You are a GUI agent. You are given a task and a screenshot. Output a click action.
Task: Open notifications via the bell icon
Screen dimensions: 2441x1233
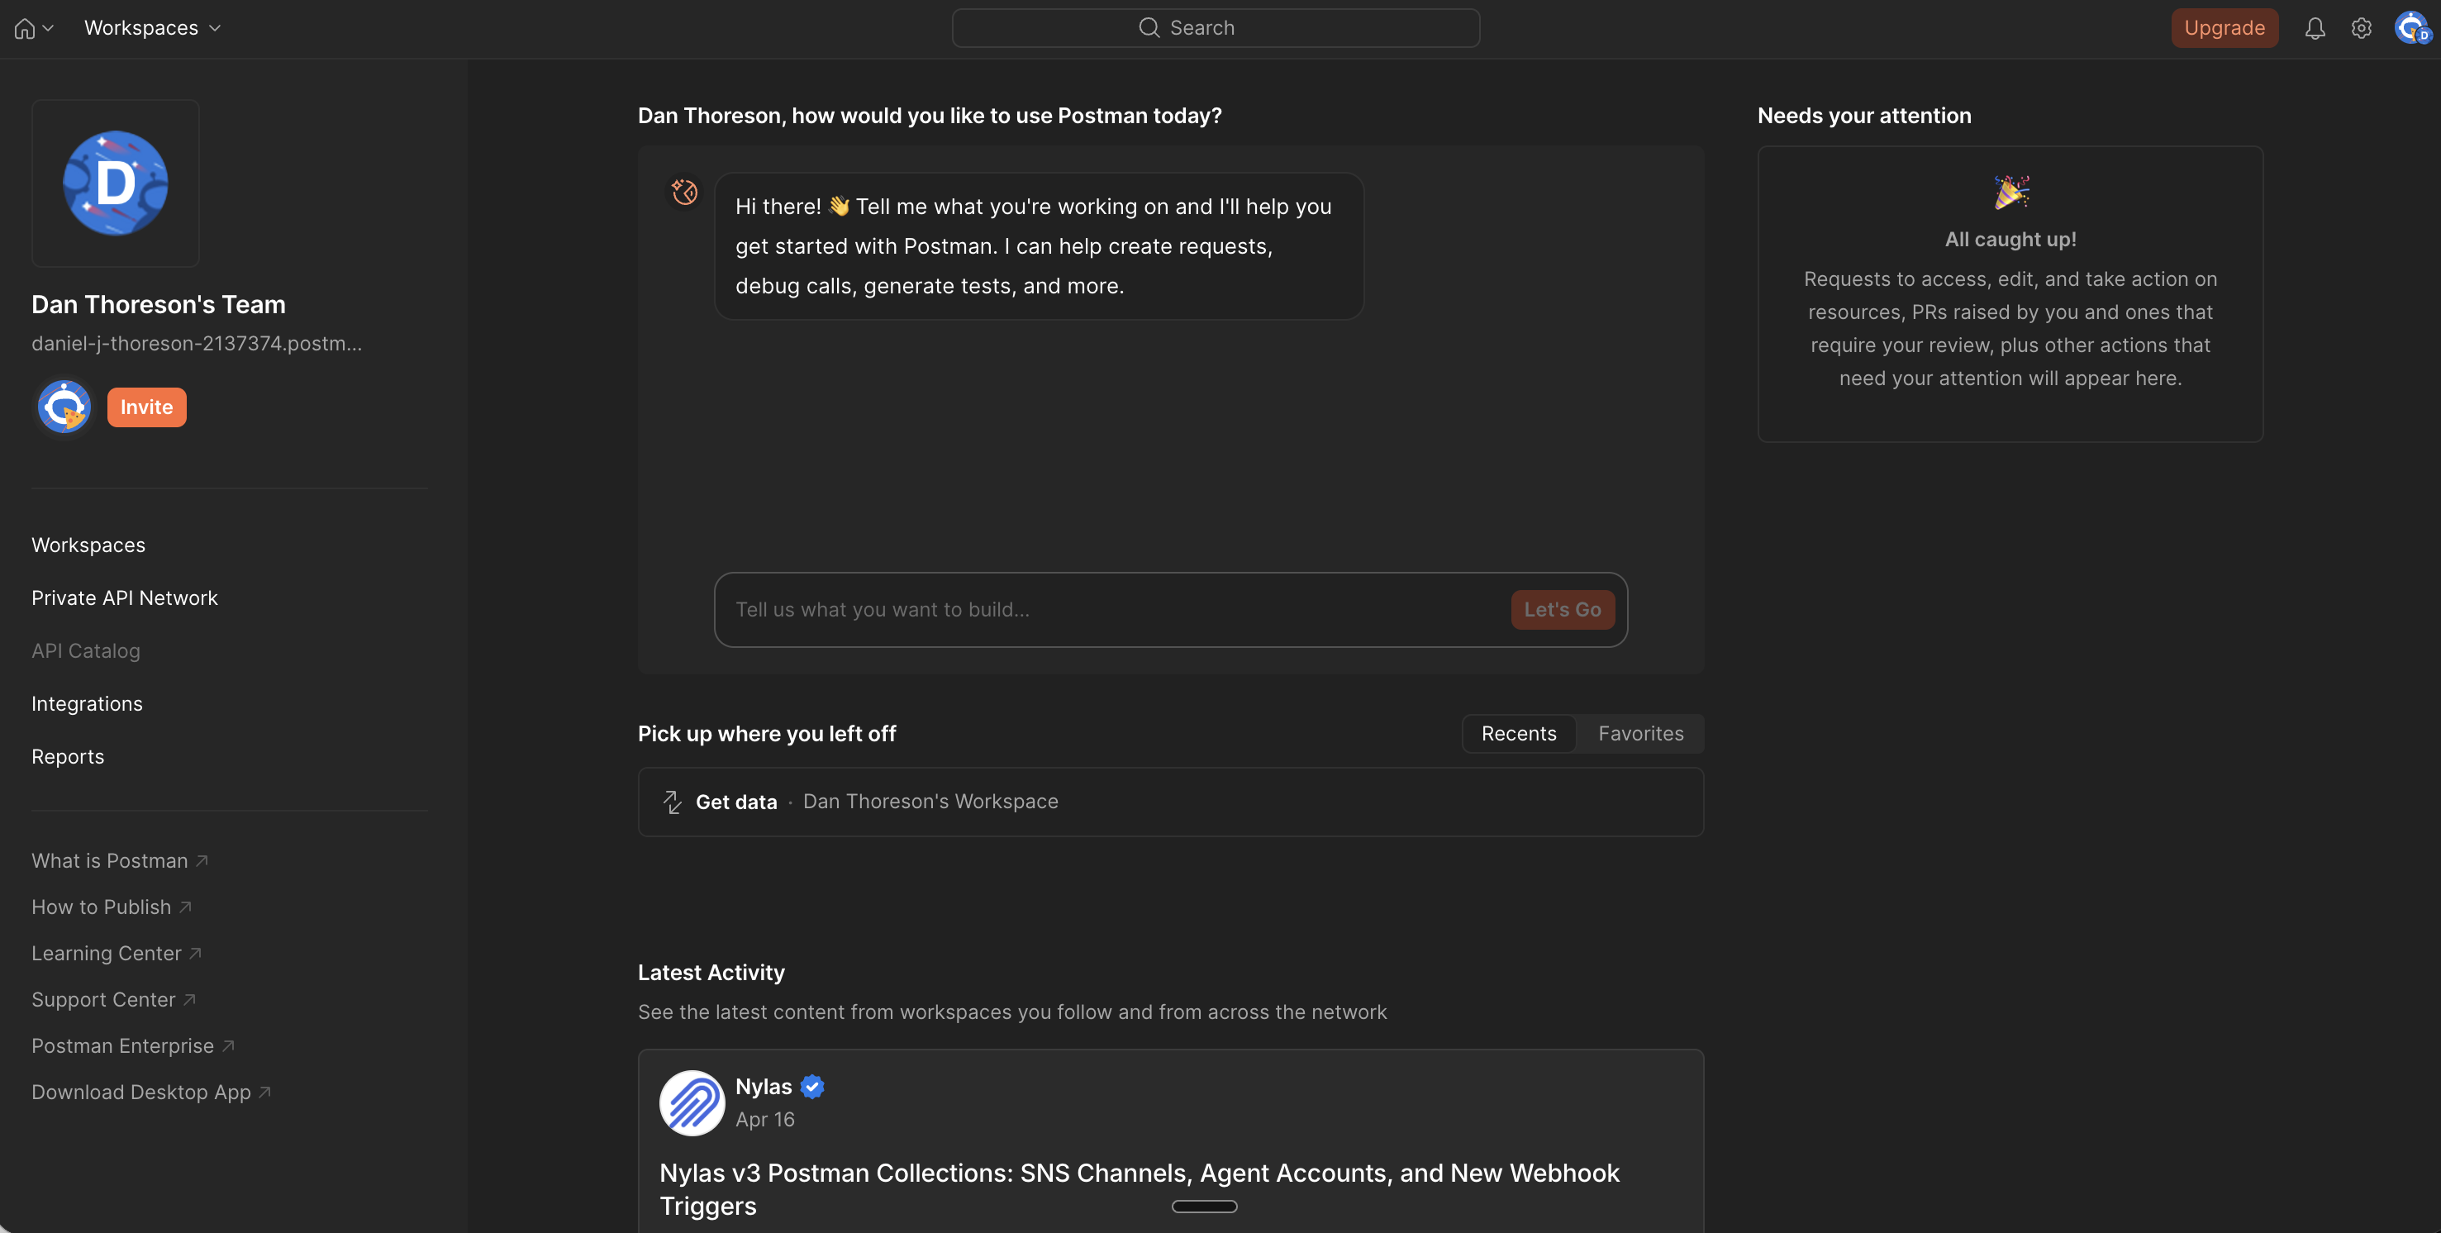click(2315, 27)
